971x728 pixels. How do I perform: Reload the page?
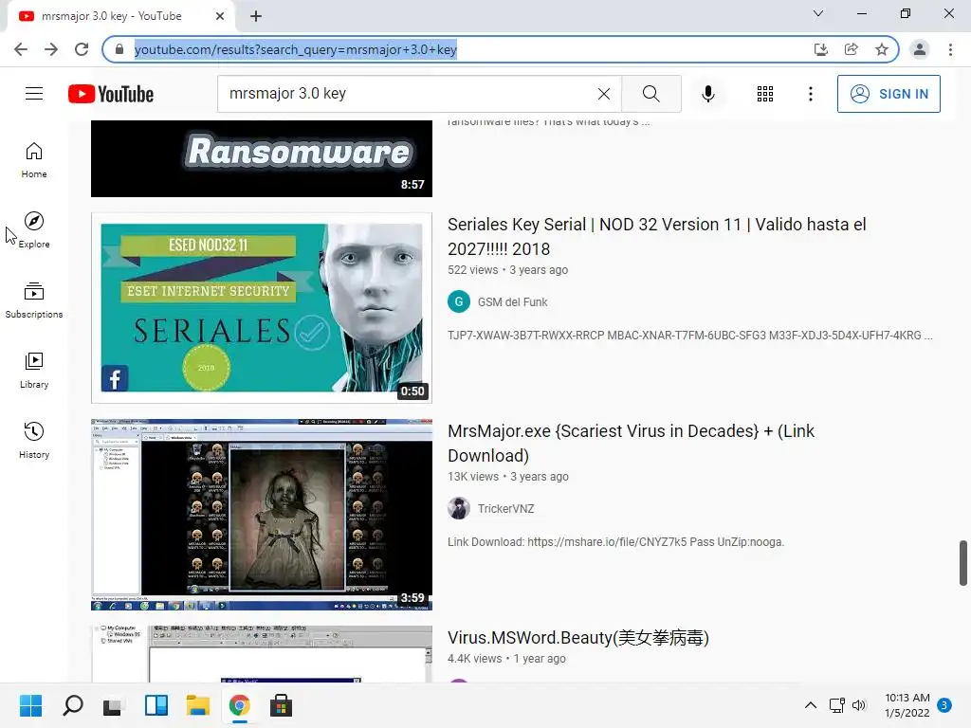[x=82, y=49]
